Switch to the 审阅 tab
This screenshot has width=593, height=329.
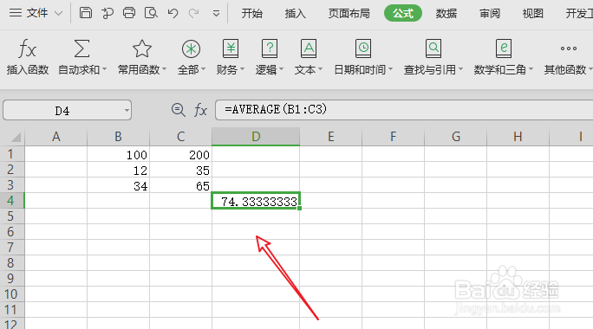tap(490, 14)
